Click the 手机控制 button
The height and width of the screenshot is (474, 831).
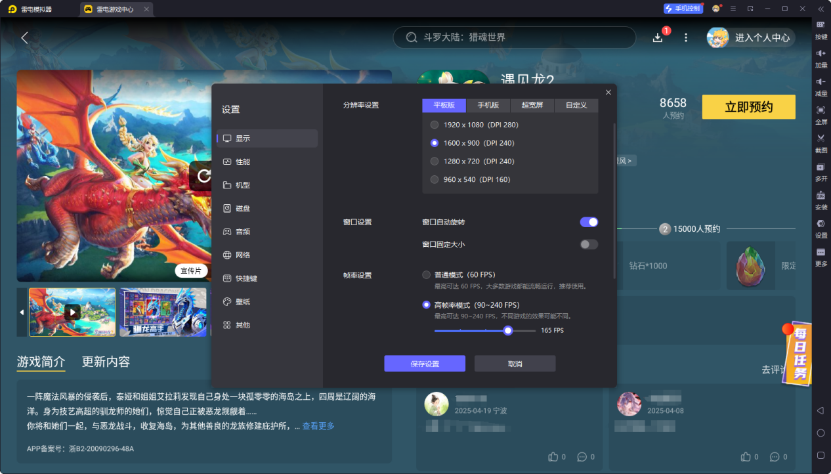coord(683,9)
